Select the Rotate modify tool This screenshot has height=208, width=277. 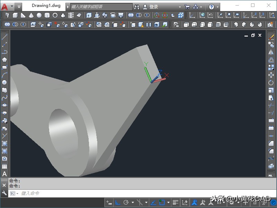tap(271, 83)
